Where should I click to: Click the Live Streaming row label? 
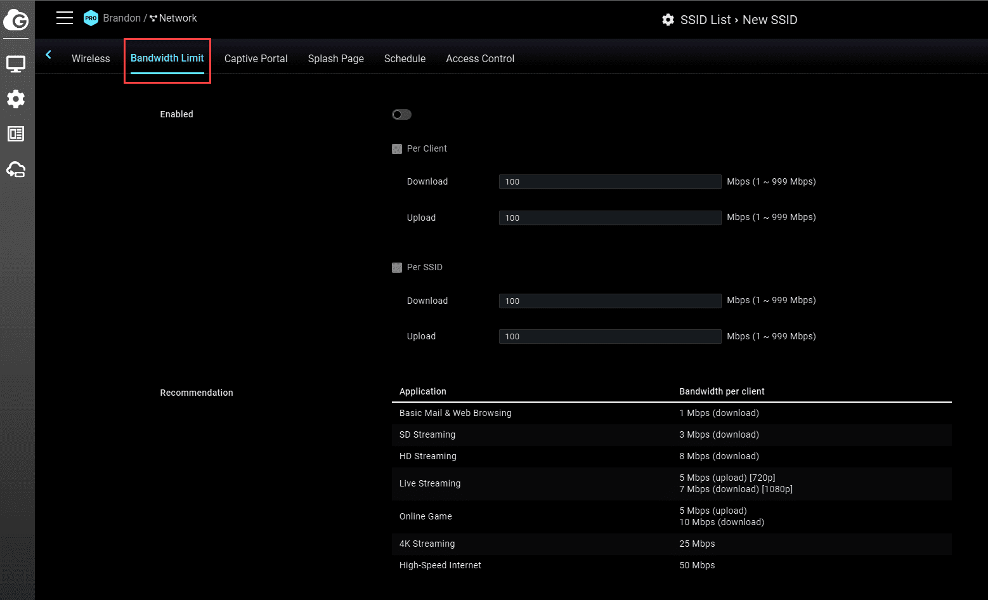(x=430, y=483)
